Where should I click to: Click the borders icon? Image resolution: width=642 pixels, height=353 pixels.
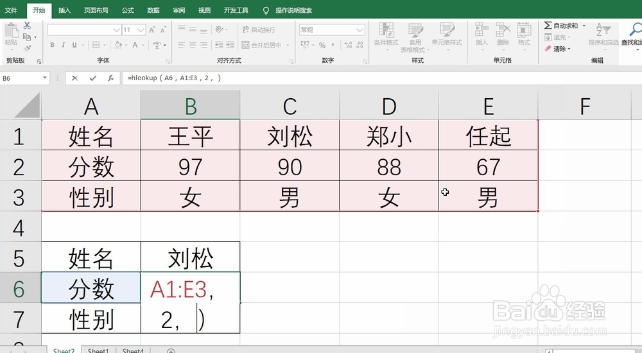point(96,45)
